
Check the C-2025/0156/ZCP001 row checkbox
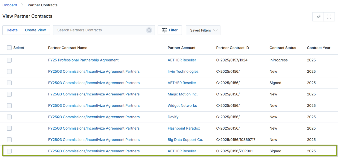click(x=9, y=151)
